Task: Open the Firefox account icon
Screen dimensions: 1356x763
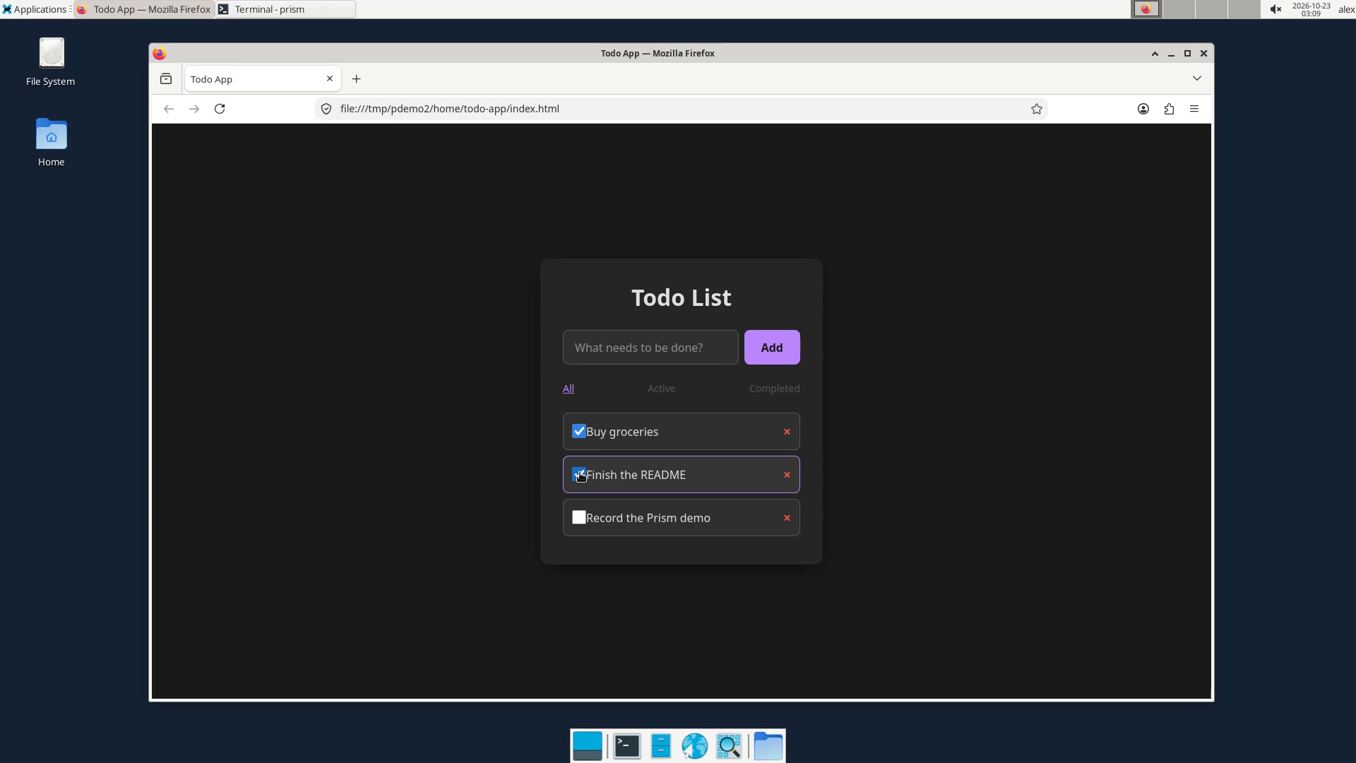Action: [1143, 109]
